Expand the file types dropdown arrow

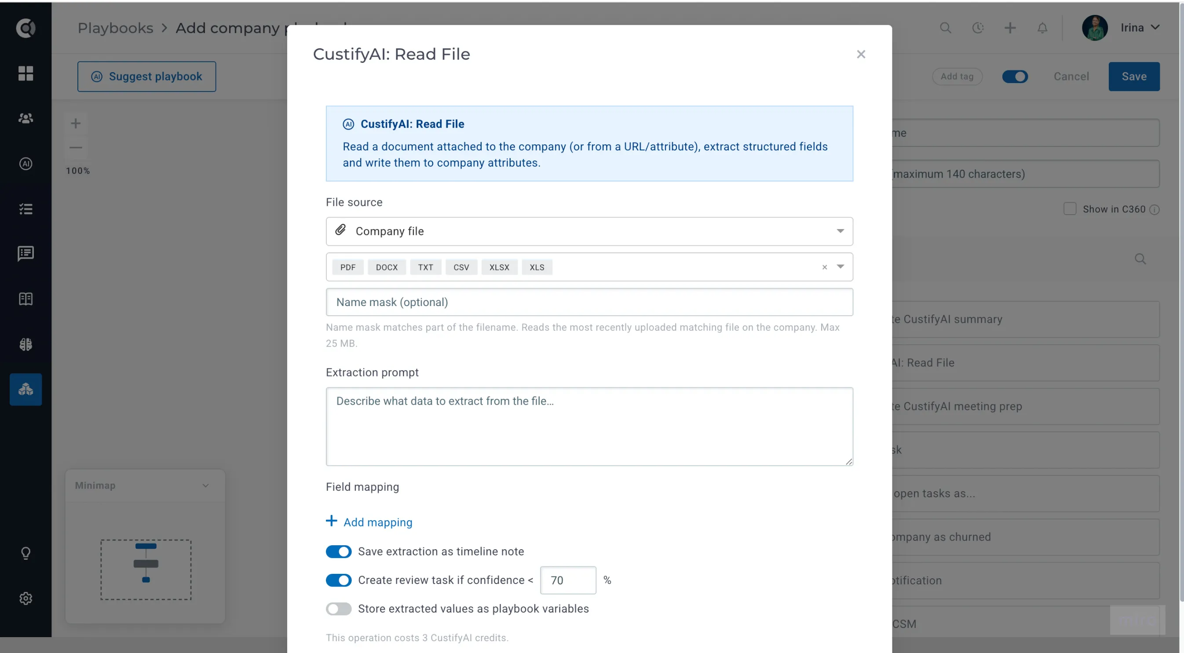tap(840, 266)
